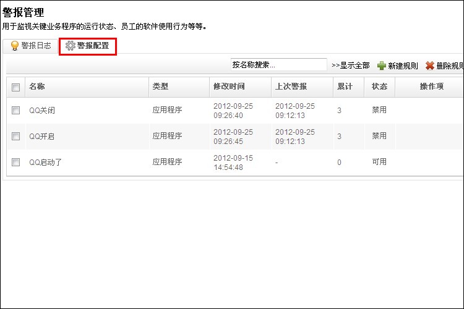Viewport: 464px width, 309px height.
Task: Click the 新建规则 button label
Action: pyautogui.click(x=403, y=66)
